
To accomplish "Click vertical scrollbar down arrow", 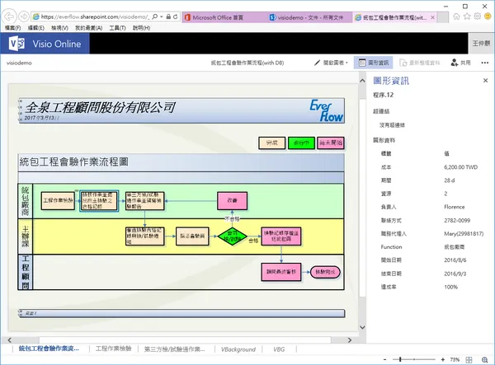I will pos(362,327).
